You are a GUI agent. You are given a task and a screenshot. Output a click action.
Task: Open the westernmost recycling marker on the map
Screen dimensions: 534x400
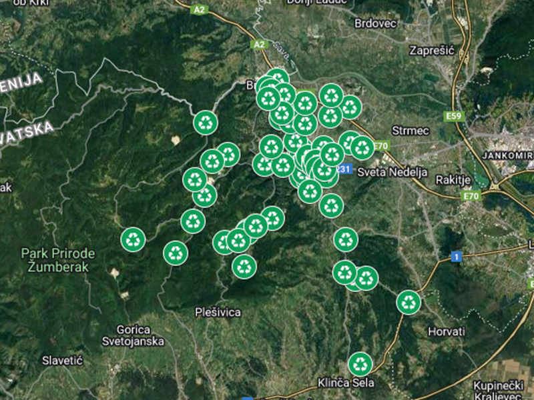[133, 239]
